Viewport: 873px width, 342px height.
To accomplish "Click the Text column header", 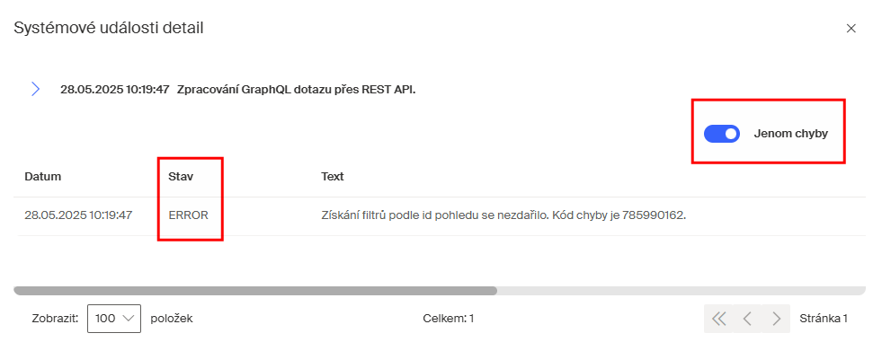I will click(x=333, y=177).
